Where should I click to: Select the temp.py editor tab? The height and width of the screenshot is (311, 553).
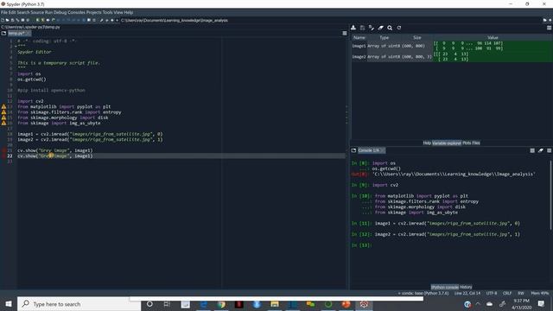19,33
